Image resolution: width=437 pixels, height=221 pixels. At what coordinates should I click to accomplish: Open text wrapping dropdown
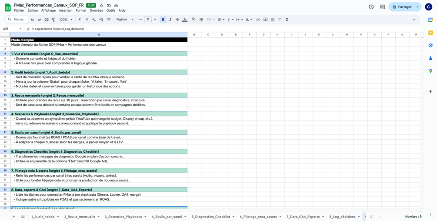pos(239,20)
